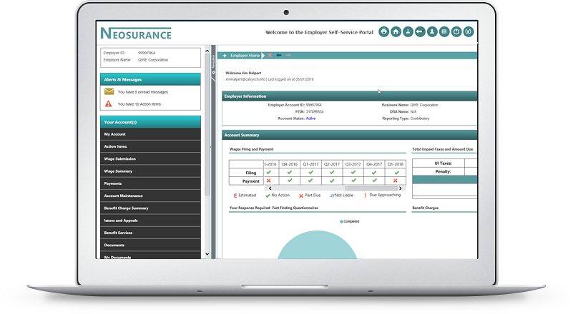This screenshot has width=573, height=314.
Task: Select the Employer Home tab
Action: tap(245, 55)
